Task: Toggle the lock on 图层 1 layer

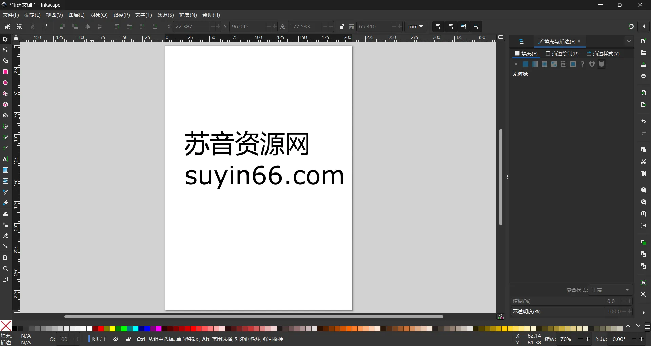Action: pyautogui.click(x=128, y=339)
